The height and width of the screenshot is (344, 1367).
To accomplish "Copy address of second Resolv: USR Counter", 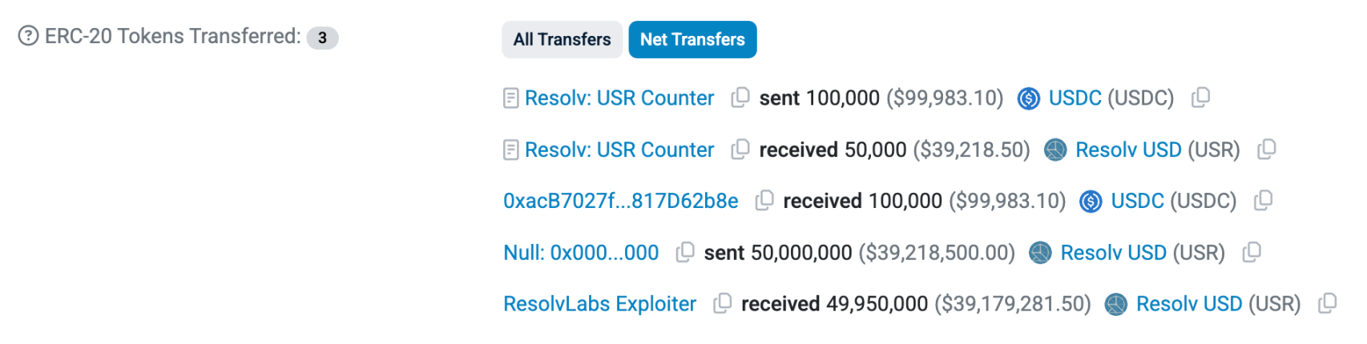I will (740, 150).
